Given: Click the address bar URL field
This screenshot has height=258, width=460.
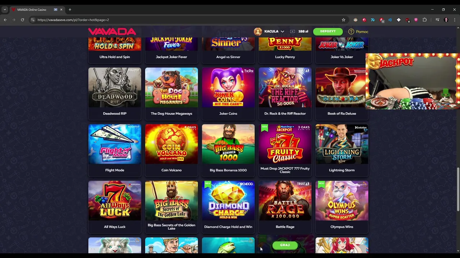Looking at the screenshot, I should (x=187, y=20).
